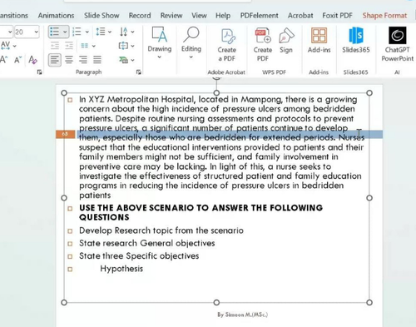416x327 pixels.
Task: Open the Columns dropdown arrow
Action: tap(94, 46)
